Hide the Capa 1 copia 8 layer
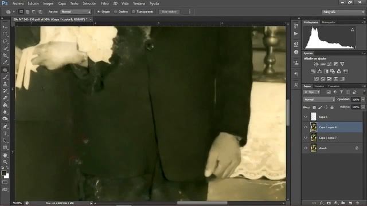 (x=306, y=127)
